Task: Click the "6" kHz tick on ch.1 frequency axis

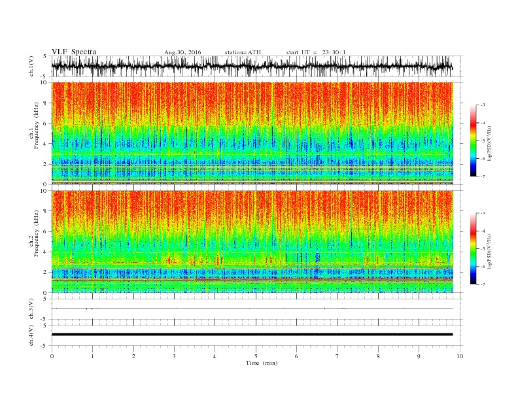Action: click(x=46, y=124)
